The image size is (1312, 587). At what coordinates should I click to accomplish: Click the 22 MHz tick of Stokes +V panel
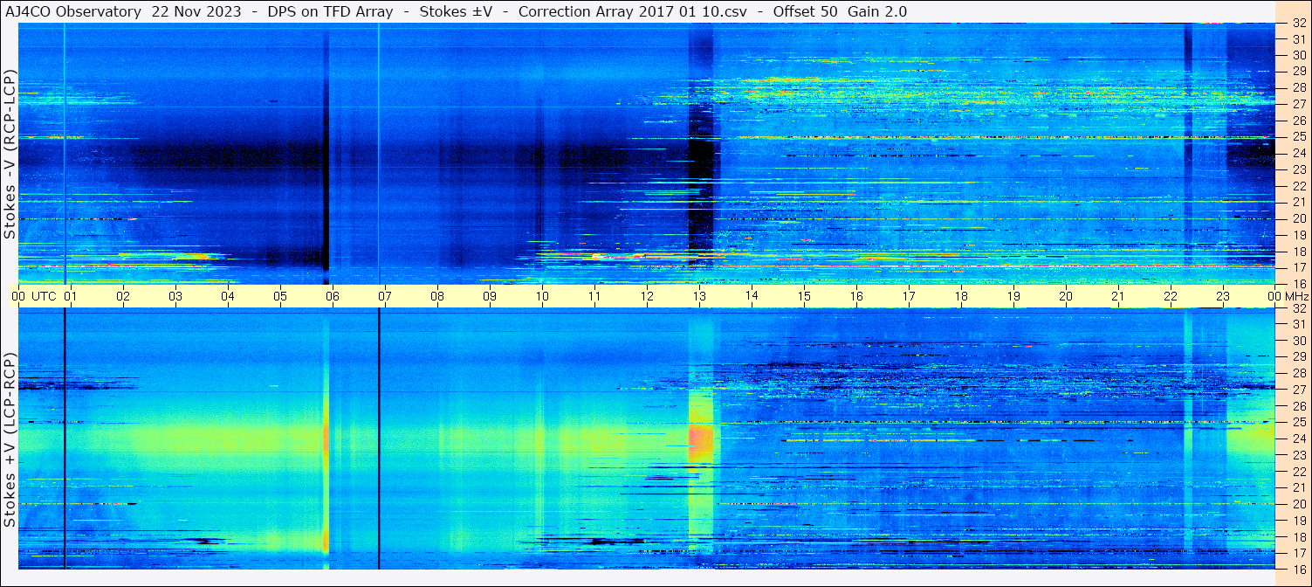[x=1299, y=471]
